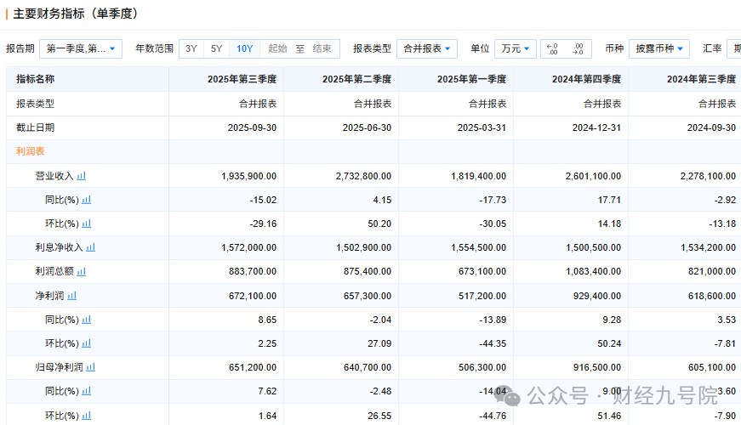Click 同比(%) chart icon directly under 营业收入
Image resolution: width=741 pixels, height=425 pixels.
pyautogui.click(x=87, y=200)
